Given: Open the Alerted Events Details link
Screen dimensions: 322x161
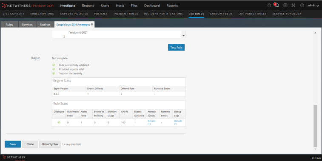Looking at the screenshot, I should click(x=151, y=122).
